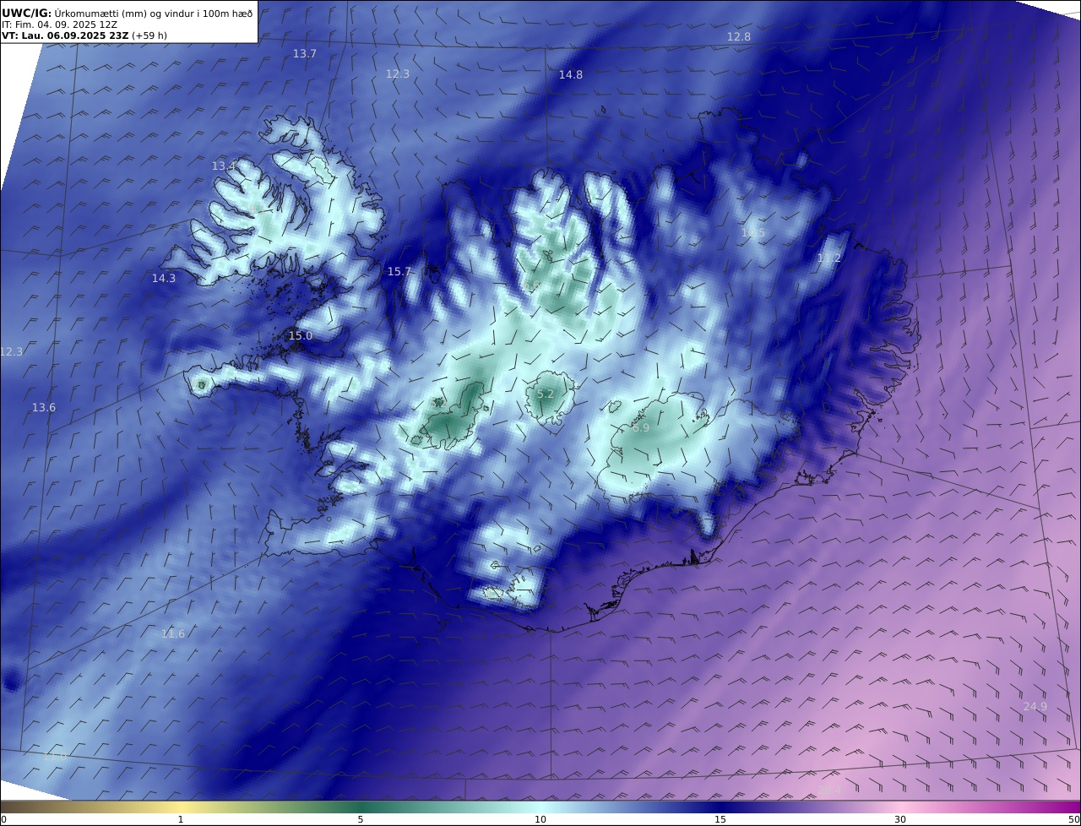The image size is (1081, 826).
Task: Click the 6.9 value over the large glacier
Action: (641, 427)
